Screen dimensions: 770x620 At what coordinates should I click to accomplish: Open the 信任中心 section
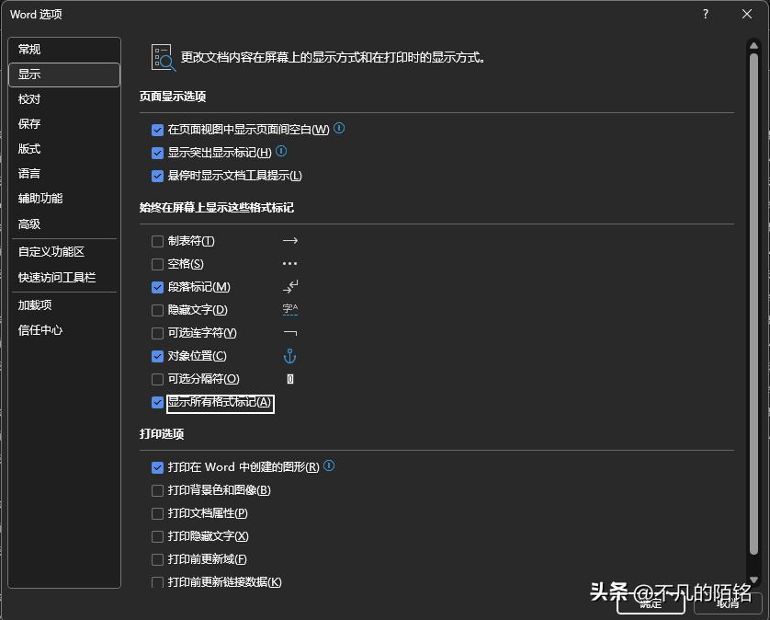pos(39,329)
